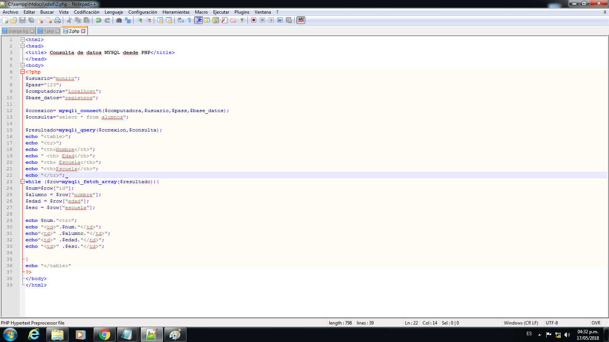Toggle Show All Characters with the paragraph icon
The image size is (609, 342).
tap(188, 20)
